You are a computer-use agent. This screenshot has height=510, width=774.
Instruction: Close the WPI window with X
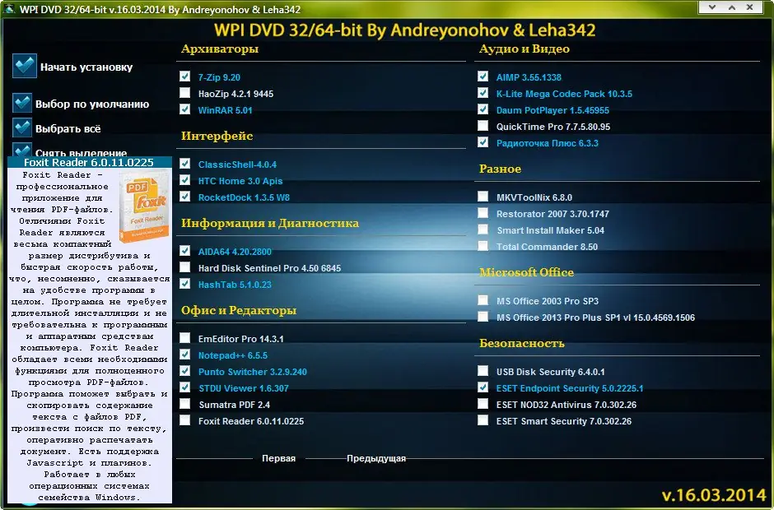[750, 7]
